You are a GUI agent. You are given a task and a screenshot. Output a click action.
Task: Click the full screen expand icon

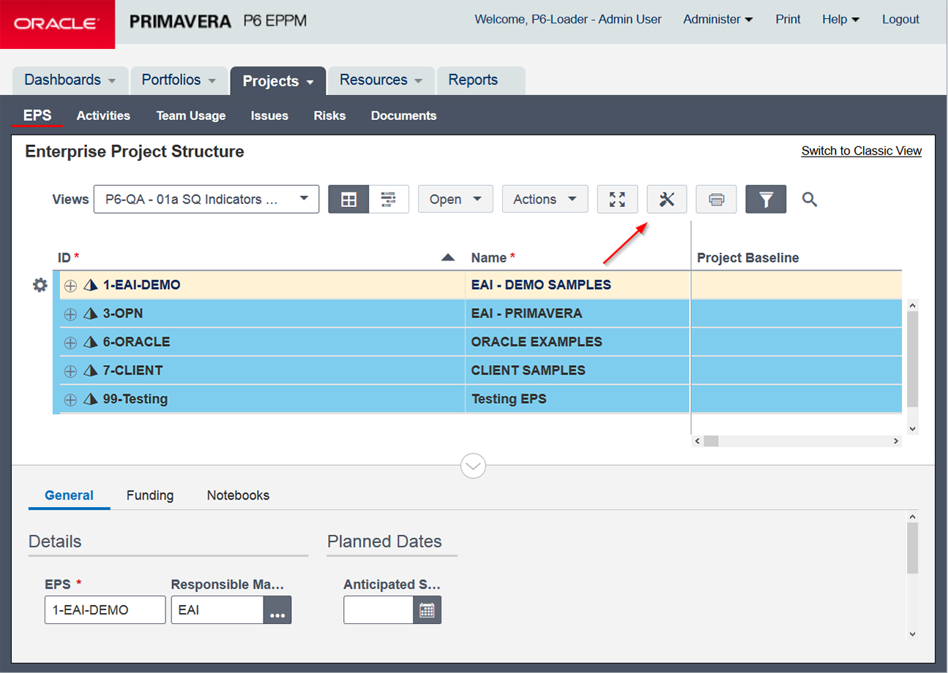[617, 199]
